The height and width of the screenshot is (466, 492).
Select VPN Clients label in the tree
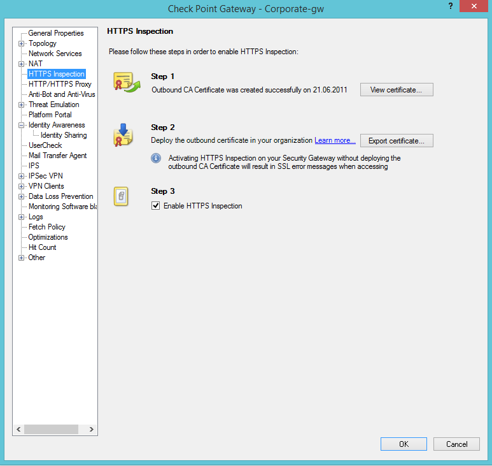46,186
